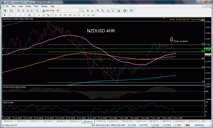Select the crosshair tool
Image resolution: width=213 pixels, height=128 pixels.
[x=10, y=15]
